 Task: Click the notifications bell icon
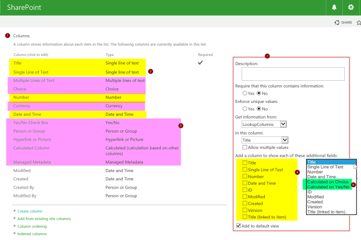pos(335,7)
